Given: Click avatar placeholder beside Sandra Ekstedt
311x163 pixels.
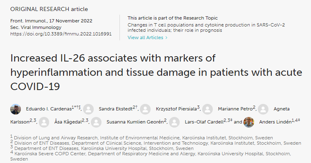Looking at the screenshot, I should 88,109.
